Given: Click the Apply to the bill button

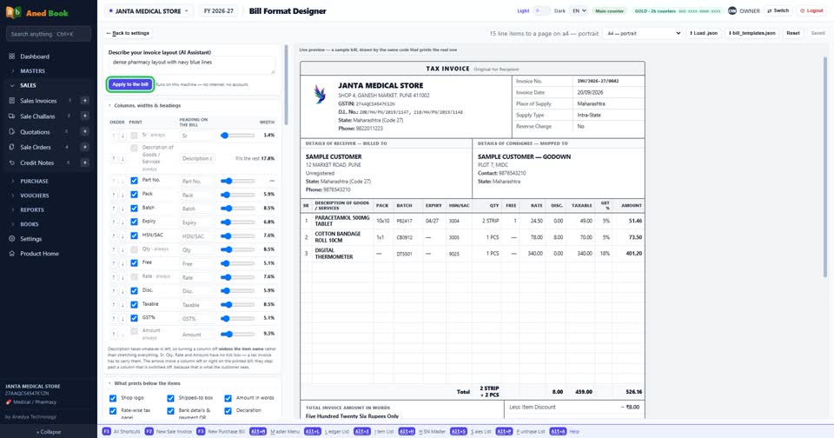Looking at the screenshot, I should tap(130, 84).
